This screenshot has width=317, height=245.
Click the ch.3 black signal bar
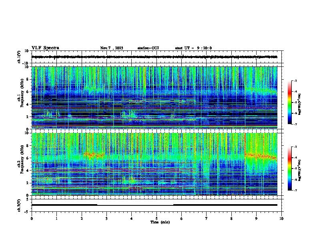(154, 205)
